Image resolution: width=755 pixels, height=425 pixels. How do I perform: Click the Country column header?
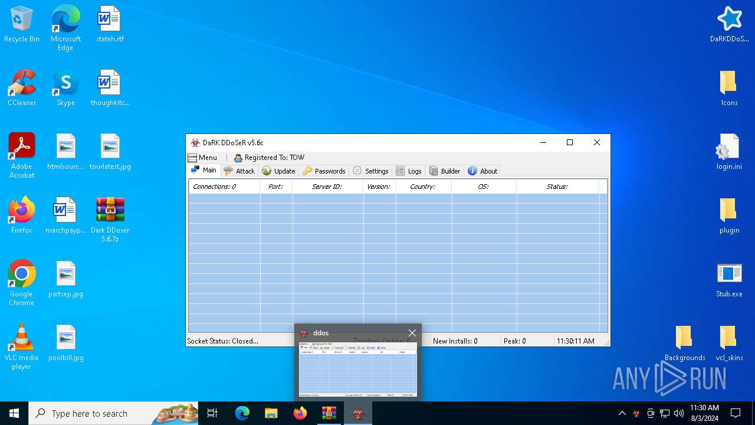point(424,187)
